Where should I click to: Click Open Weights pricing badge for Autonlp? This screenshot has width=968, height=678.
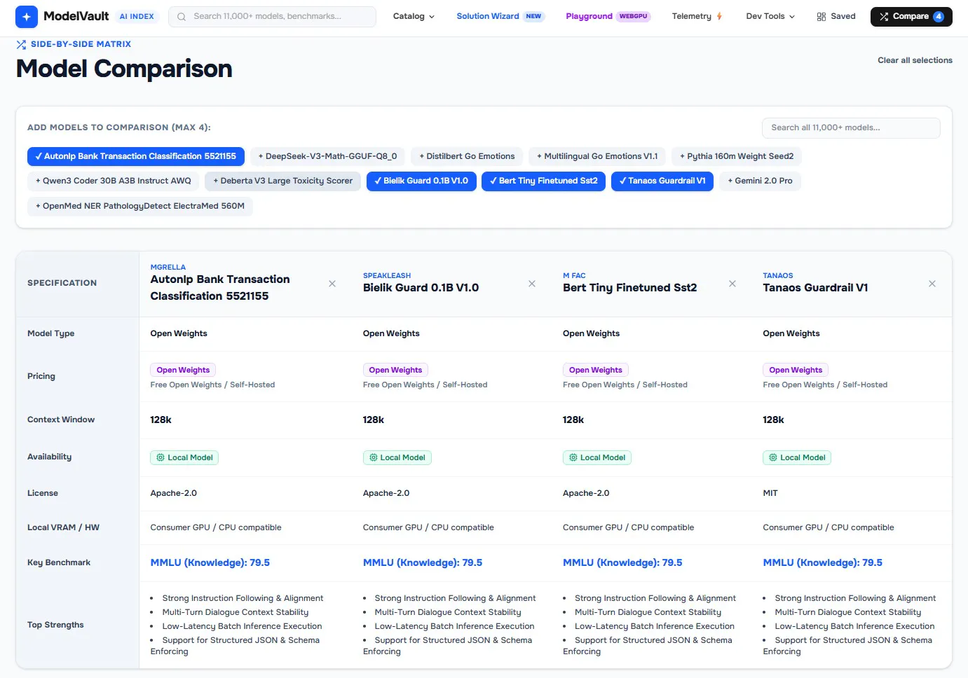tap(183, 370)
